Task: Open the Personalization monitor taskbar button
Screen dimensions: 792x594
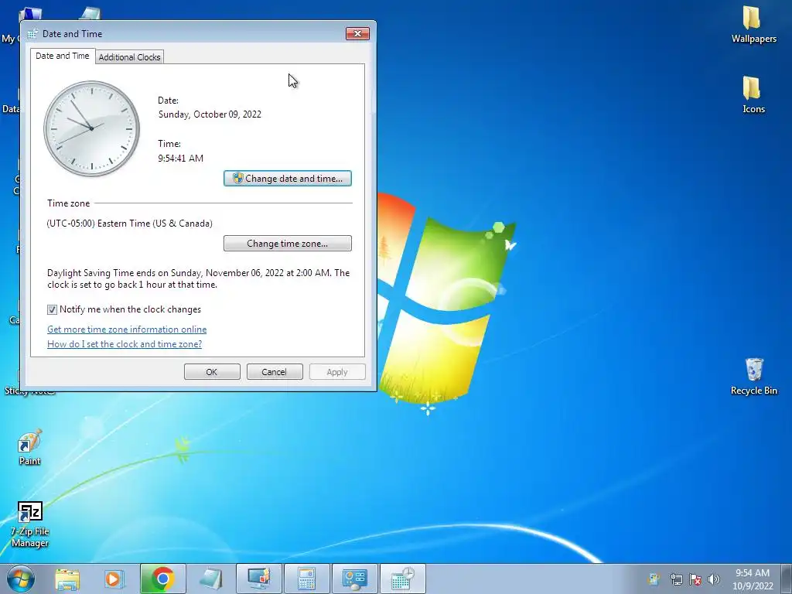Action: tap(258, 579)
